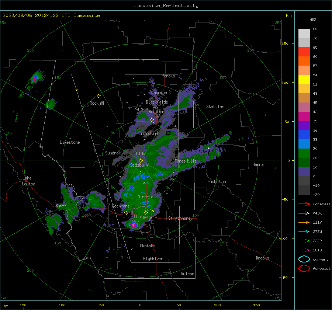Viewport: 332px width, 310px height.
Task: Click the Innisfail town label
Action: [149, 133]
